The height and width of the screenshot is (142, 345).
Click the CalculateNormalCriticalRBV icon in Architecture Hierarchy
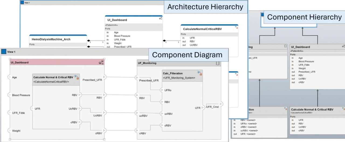[x=236, y=27]
